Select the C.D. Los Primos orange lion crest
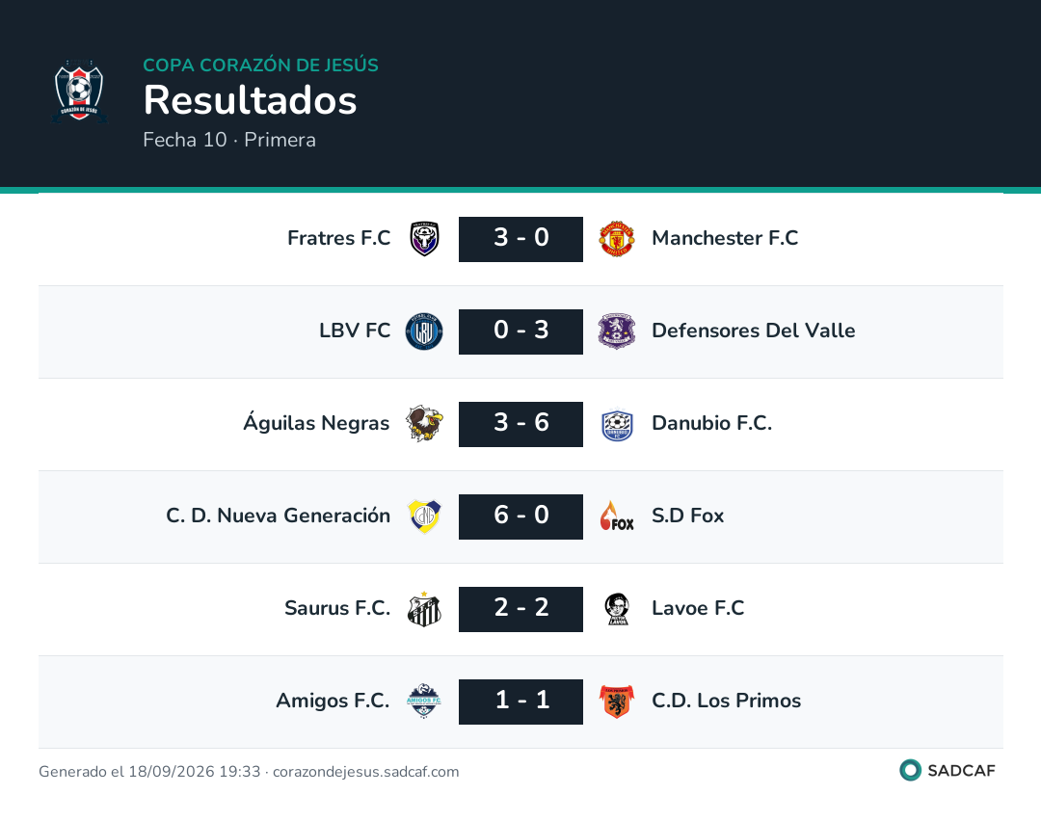The width and height of the screenshot is (1041, 821). click(x=617, y=702)
